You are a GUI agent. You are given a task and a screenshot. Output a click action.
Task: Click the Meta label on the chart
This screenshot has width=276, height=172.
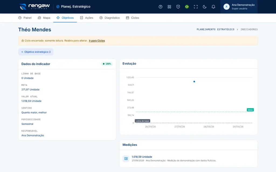pyautogui.click(x=250, y=110)
